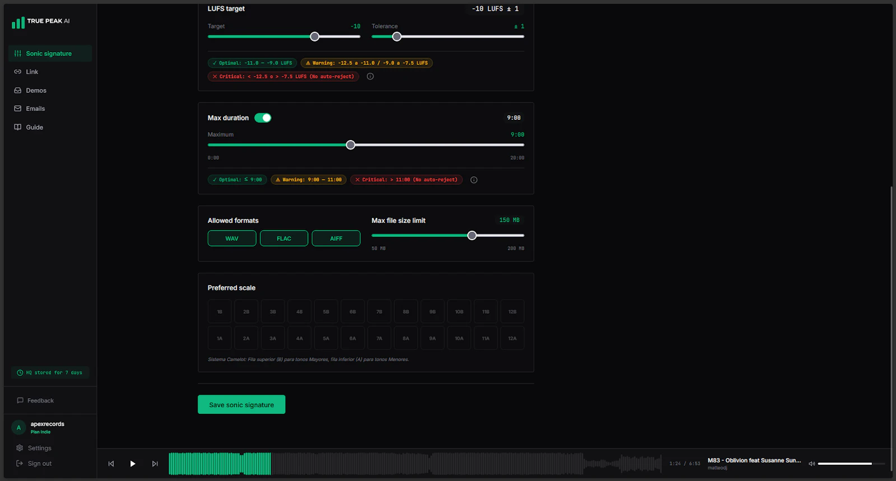Click the Optimal -11.0 to -9.0 LUFS tag
The height and width of the screenshot is (481, 896).
click(x=252, y=63)
